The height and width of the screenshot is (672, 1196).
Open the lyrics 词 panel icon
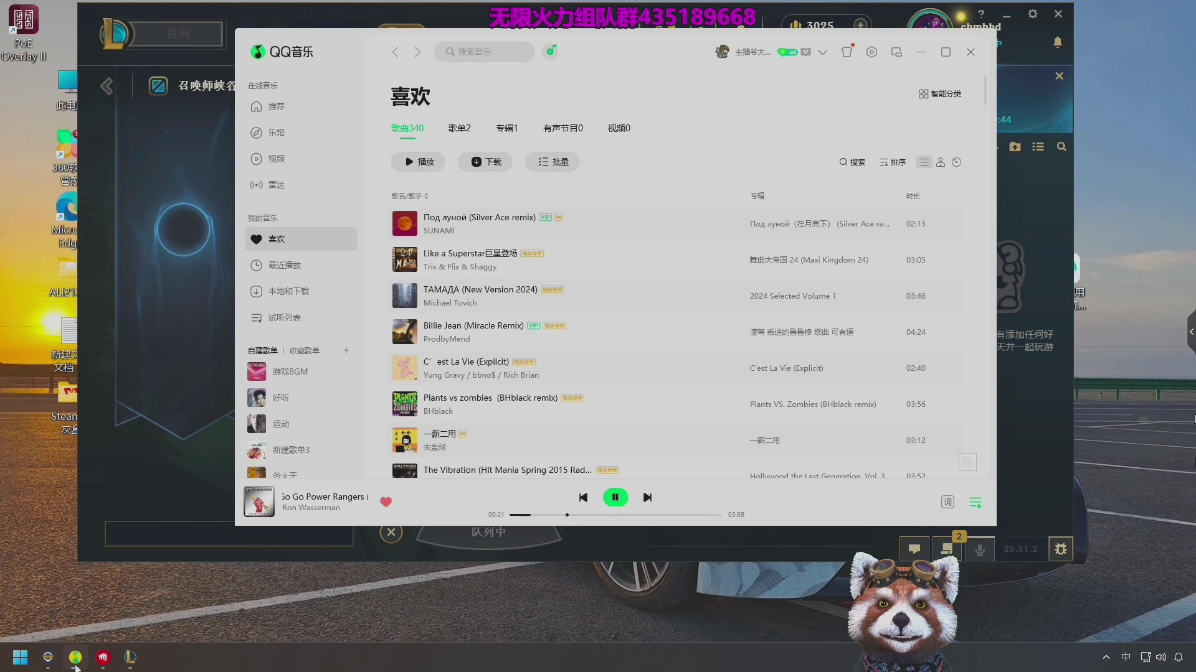(x=947, y=502)
